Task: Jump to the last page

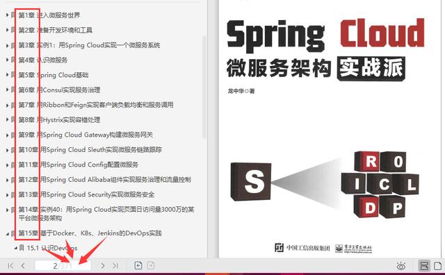Action: (x=115, y=266)
